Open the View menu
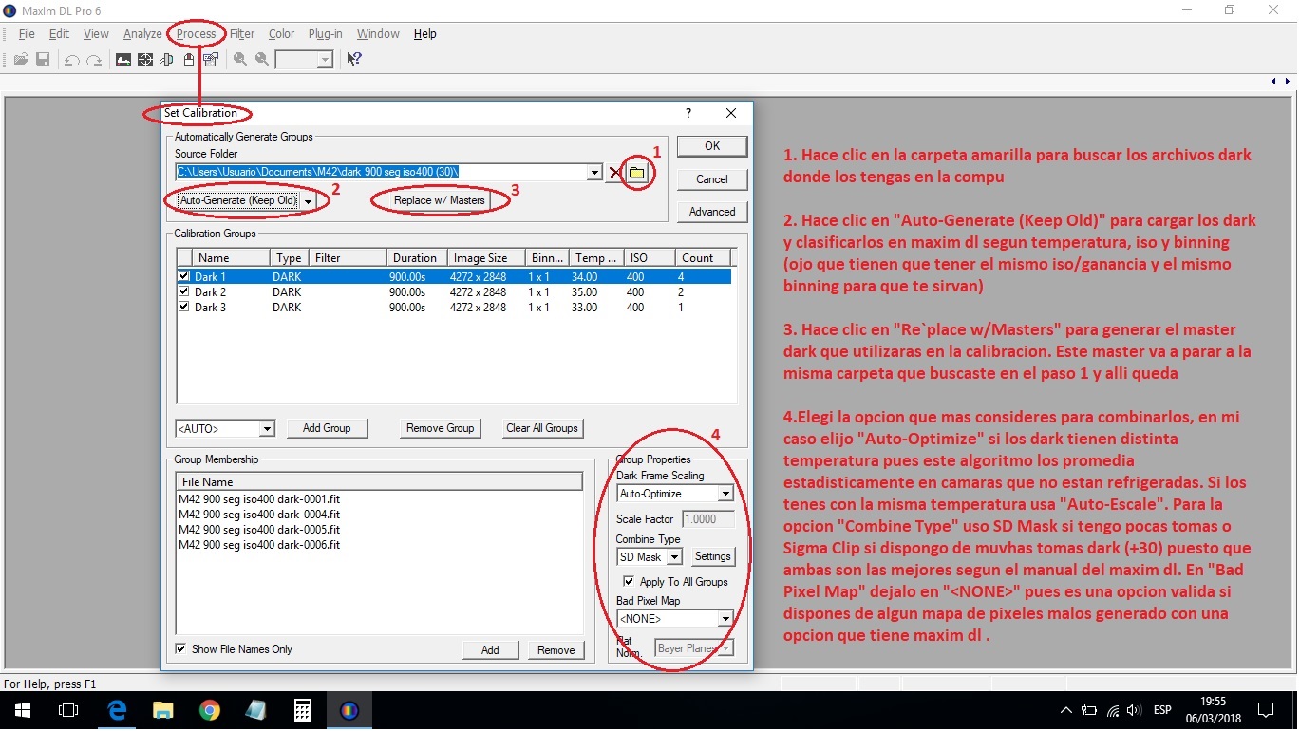This screenshot has width=1300, height=731. [96, 34]
